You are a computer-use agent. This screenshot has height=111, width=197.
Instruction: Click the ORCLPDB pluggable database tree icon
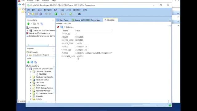[37, 74]
